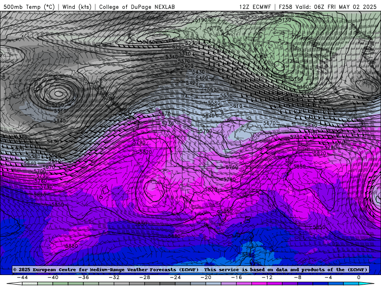Click the '-32' color scale label
The height and width of the screenshot is (286, 381).
pyautogui.click(x=114, y=277)
